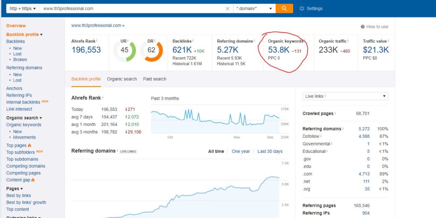Screen dimensions: 436x218
Task: Click the How to use help icon
Action: pyautogui.click(x=363, y=27)
